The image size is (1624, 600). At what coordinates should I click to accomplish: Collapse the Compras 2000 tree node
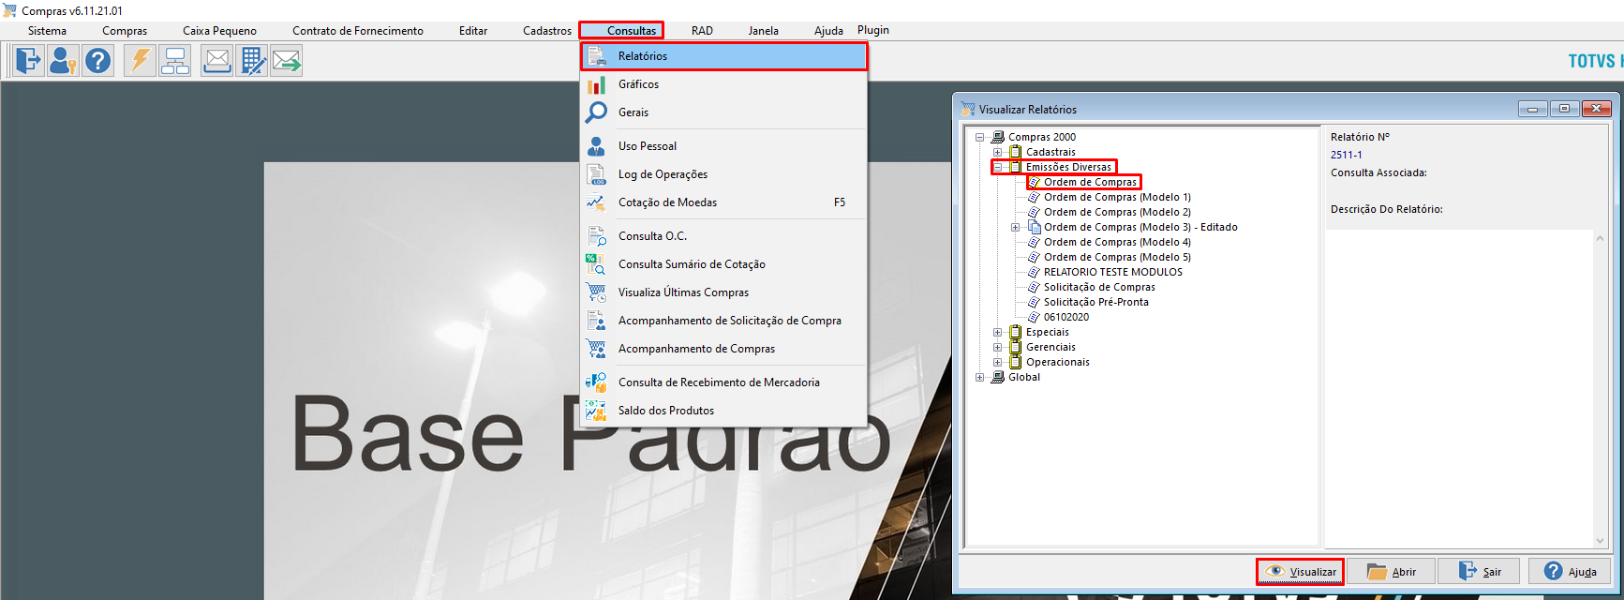click(980, 137)
